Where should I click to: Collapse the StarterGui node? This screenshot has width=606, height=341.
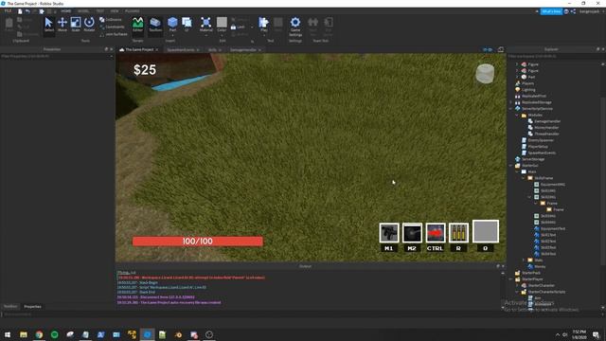pyautogui.click(x=511, y=166)
